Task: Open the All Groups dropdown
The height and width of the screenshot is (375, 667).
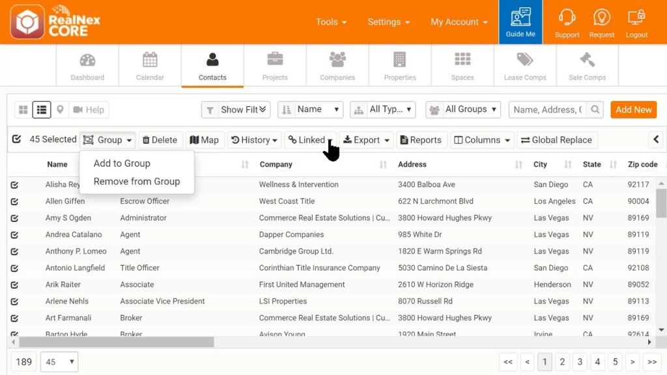Action: 463,109
